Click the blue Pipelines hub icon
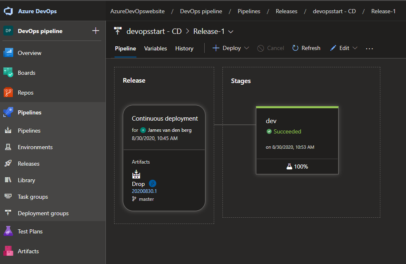Screen dimensions: 406x264 click(8, 112)
